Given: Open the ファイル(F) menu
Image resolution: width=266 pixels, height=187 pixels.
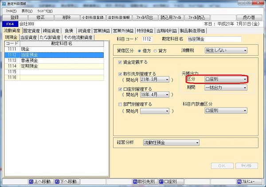Looking at the screenshot, I should tap(11, 11).
